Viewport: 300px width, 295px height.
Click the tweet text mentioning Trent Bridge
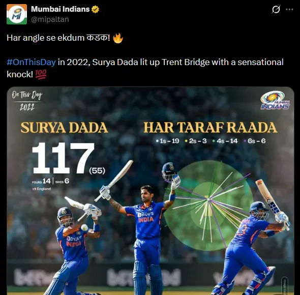coord(145,68)
